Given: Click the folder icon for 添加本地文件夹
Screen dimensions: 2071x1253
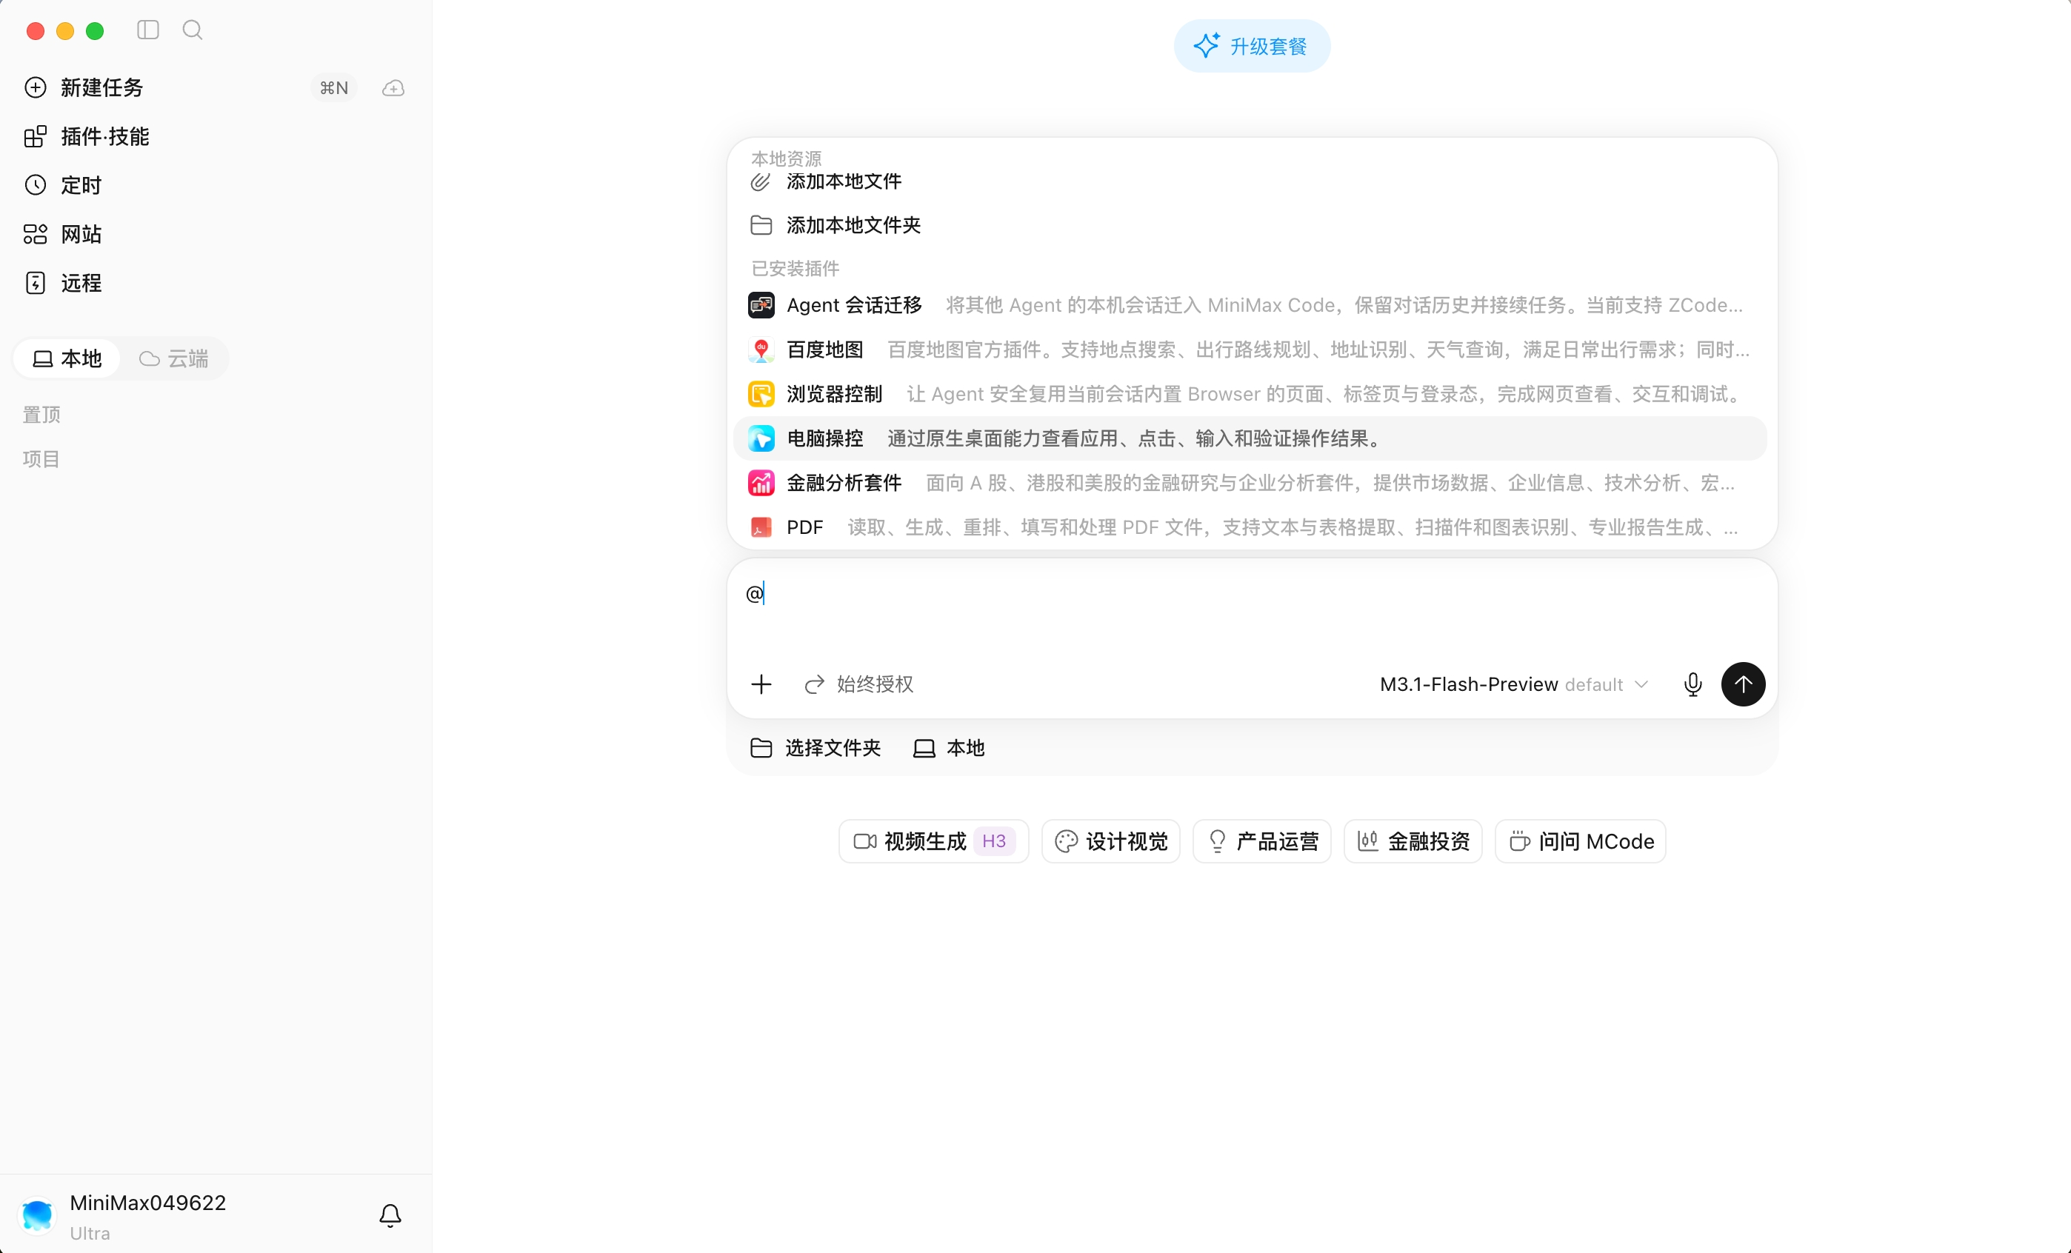Looking at the screenshot, I should (x=761, y=225).
